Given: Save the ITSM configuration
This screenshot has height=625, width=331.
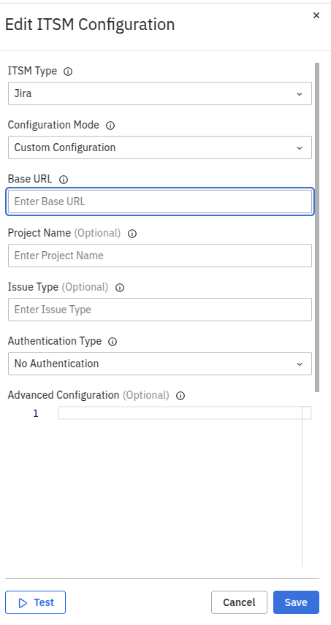Looking at the screenshot, I should [x=297, y=602].
